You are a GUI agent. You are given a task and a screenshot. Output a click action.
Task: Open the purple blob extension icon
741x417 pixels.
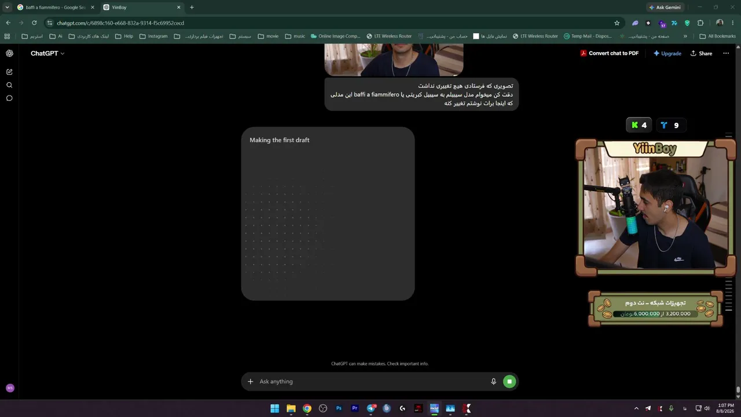635,23
